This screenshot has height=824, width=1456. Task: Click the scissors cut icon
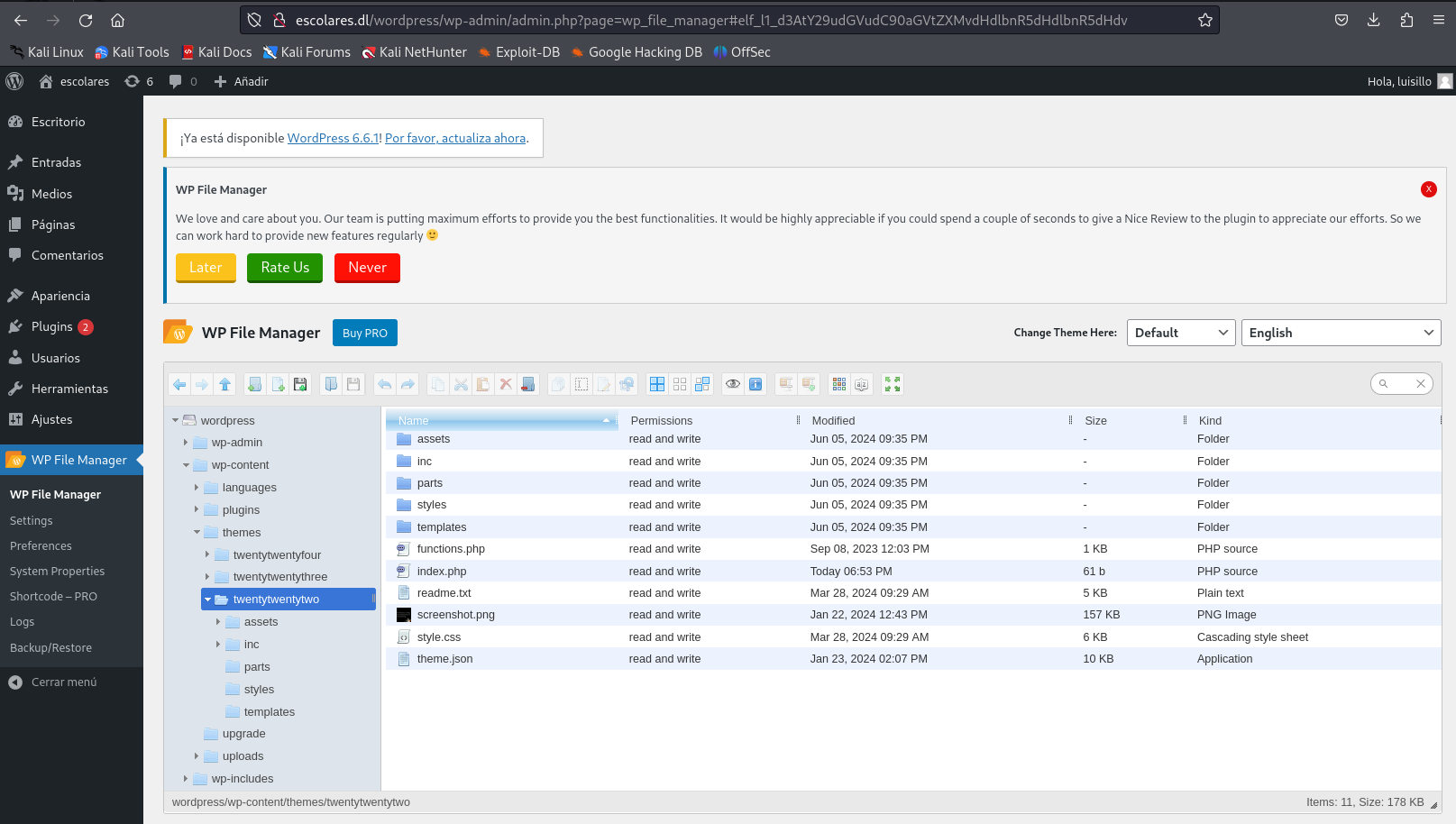461,384
